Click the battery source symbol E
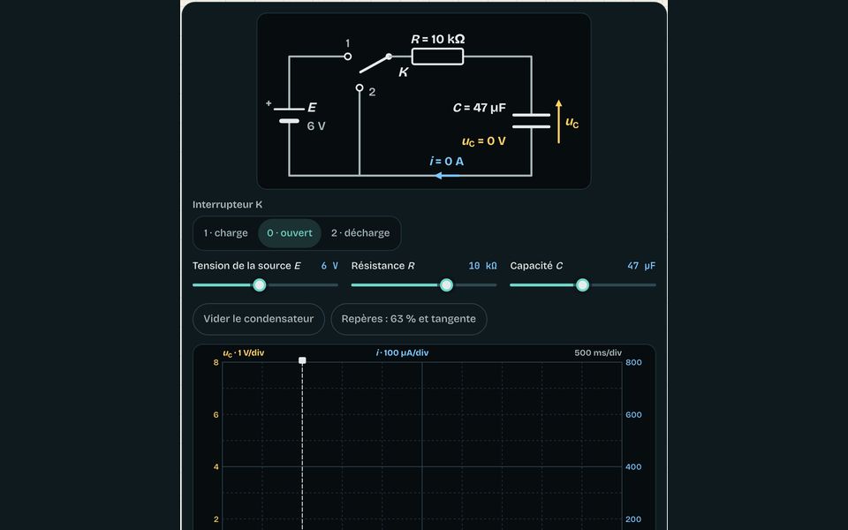This screenshot has height=530, width=848. [290, 115]
